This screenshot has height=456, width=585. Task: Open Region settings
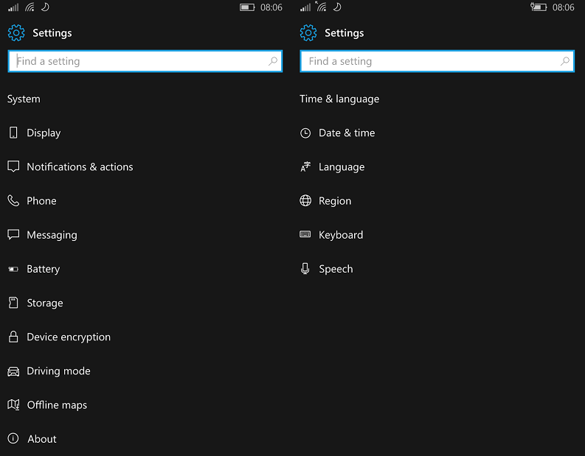[x=335, y=201]
